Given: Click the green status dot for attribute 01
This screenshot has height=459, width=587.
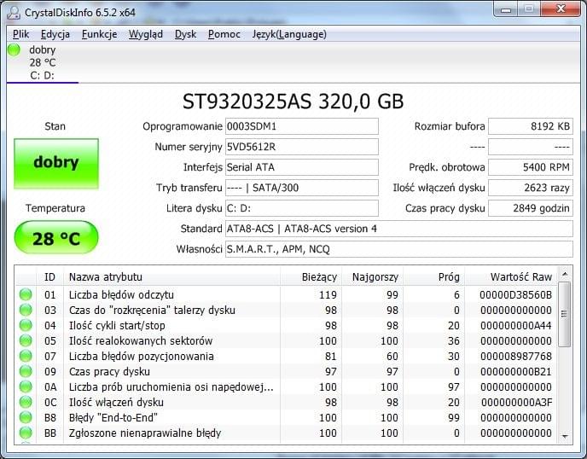Looking at the screenshot, I should click(x=26, y=294).
